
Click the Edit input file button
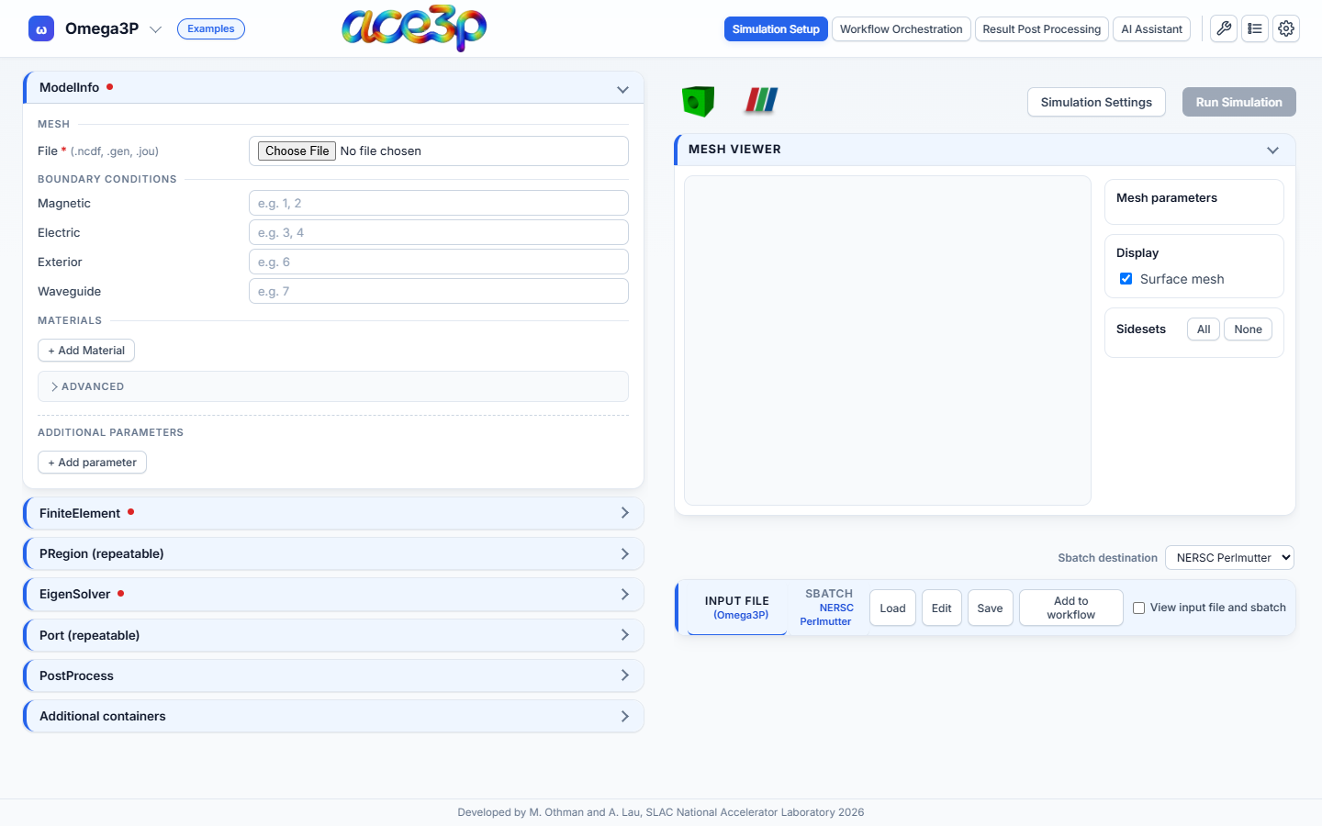pyautogui.click(x=942, y=608)
